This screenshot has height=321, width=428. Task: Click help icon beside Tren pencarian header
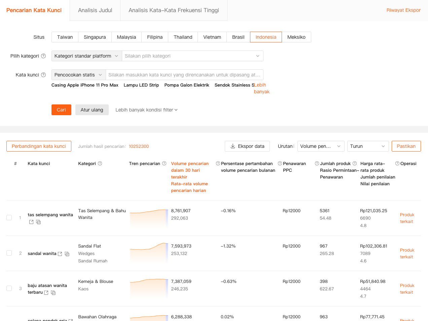tap(164, 163)
